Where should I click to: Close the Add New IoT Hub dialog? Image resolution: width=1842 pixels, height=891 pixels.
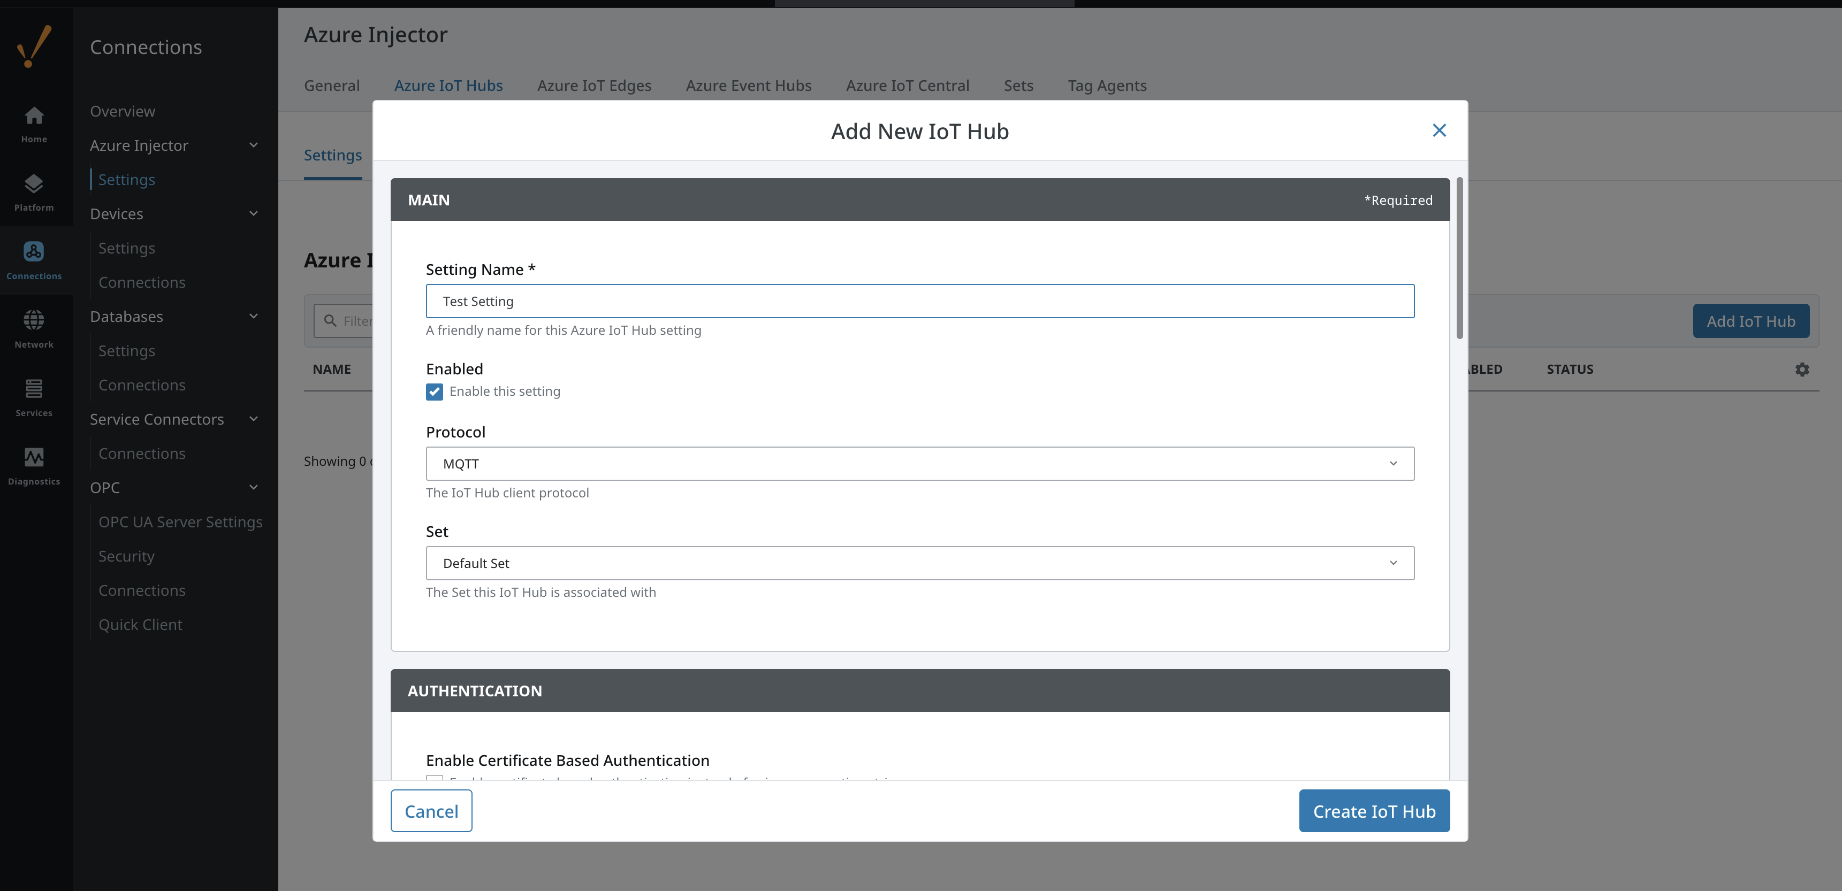(1438, 130)
